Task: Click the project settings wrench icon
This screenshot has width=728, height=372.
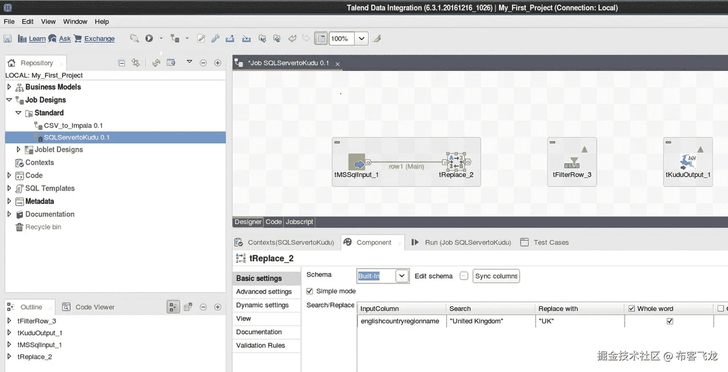Action: point(215,38)
